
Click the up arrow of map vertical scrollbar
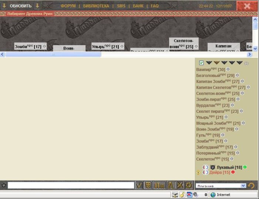[x=255, y=20]
